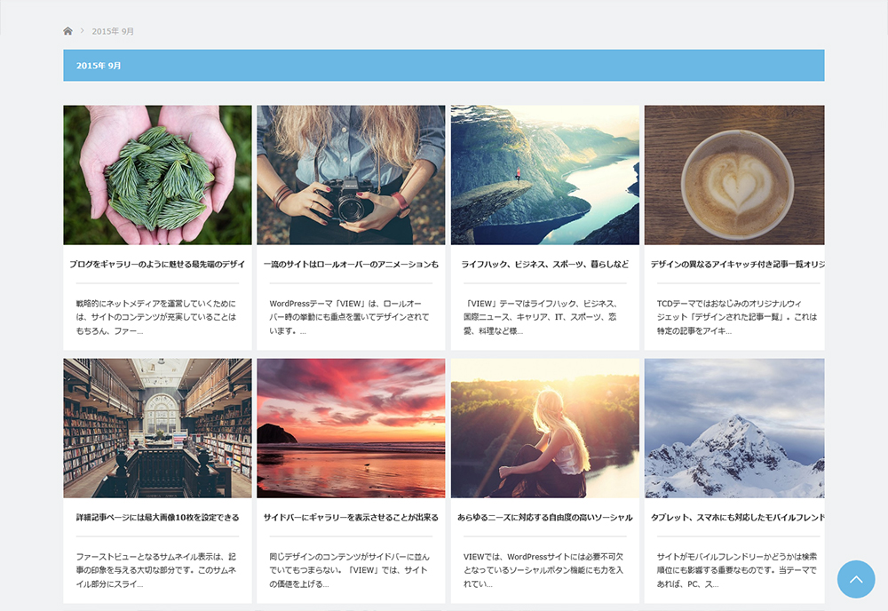Open article titled サイドバーにギャラリーを表示

click(x=351, y=518)
